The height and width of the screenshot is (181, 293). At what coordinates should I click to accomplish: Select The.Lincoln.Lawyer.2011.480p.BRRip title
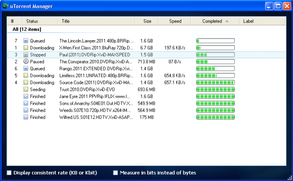[96, 41]
